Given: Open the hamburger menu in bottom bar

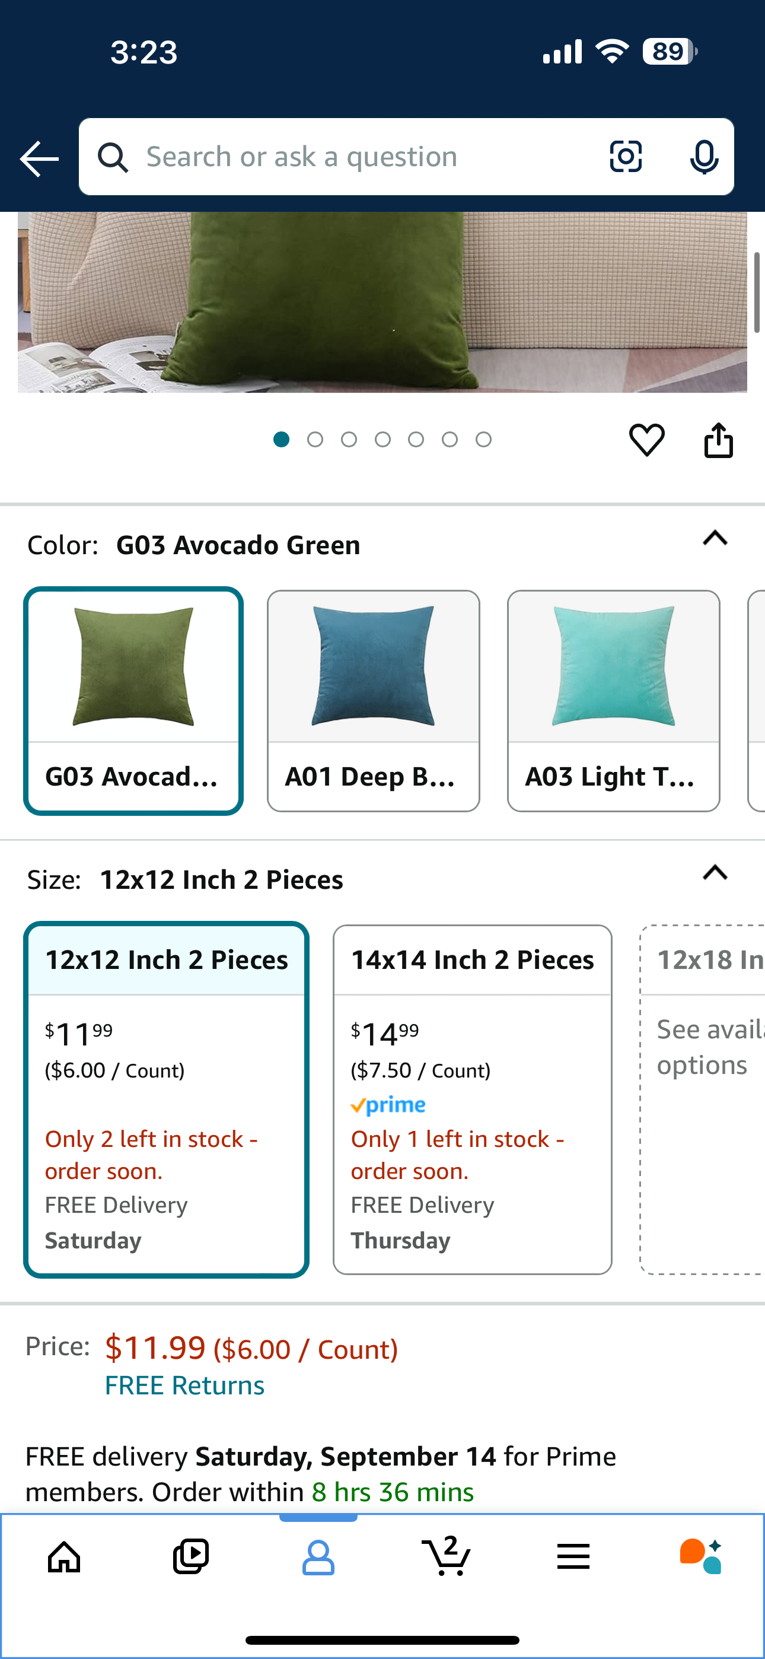Looking at the screenshot, I should pos(572,1558).
